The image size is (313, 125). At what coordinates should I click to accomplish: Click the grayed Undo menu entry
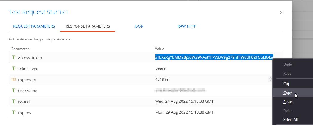coord(288,65)
